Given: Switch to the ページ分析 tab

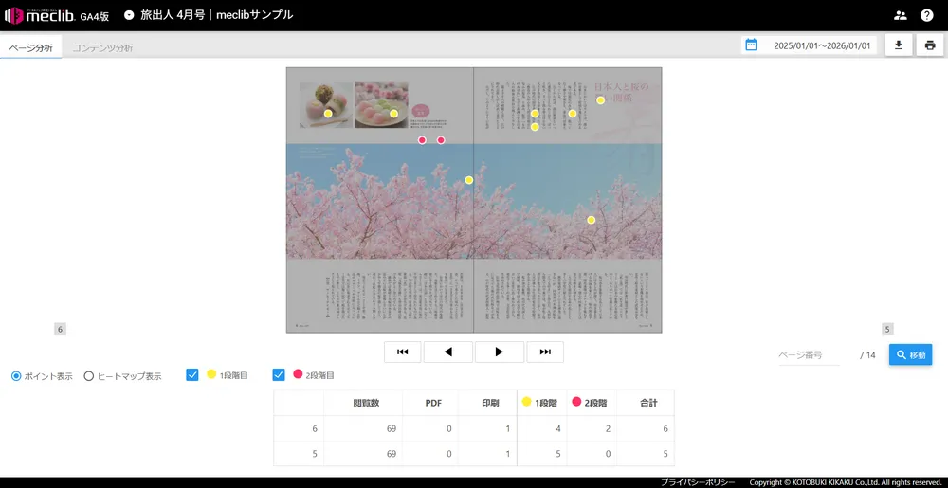Looking at the screenshot, I should 31,47.
